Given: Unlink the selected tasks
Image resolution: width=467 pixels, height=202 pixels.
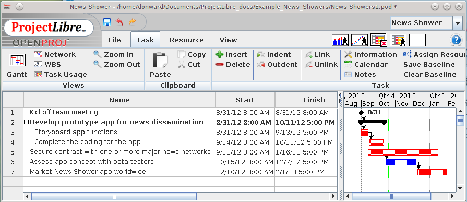Looking at the screenshot, I should pos(321,64).
